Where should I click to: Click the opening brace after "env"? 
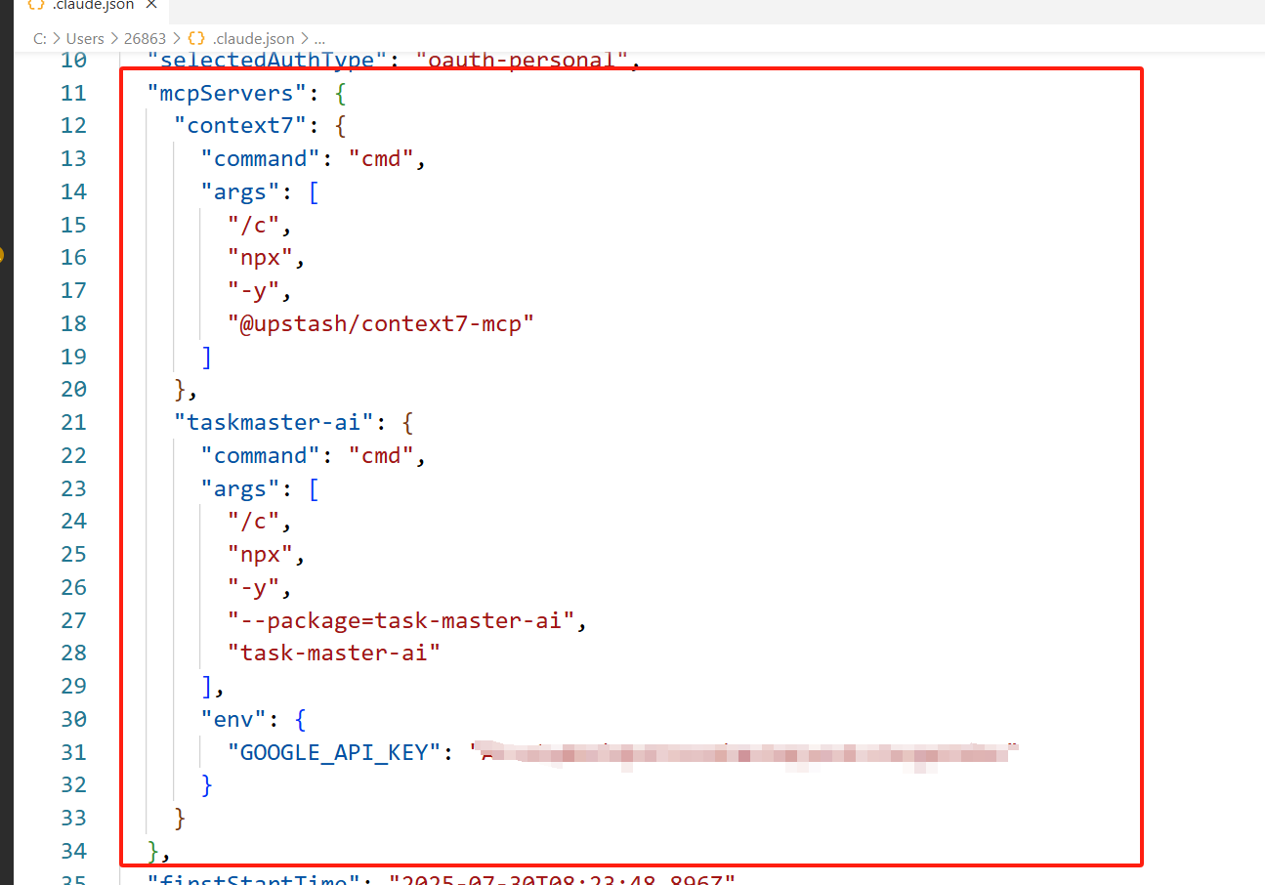click(301, 719)
